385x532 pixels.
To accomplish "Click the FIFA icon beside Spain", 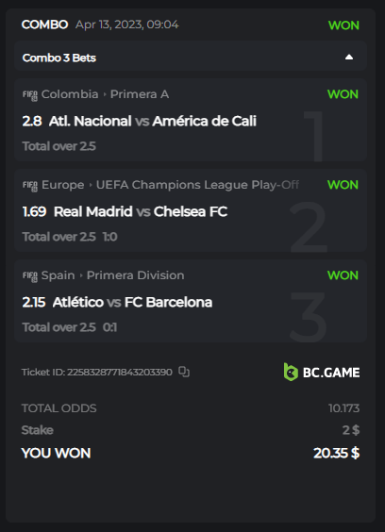I will (30, 276).
